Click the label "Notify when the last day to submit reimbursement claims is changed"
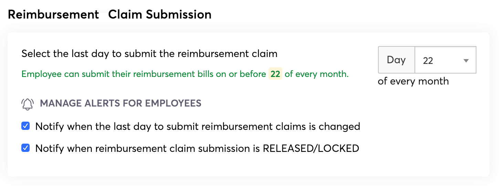The height and width of the screenshot is (189, 504). (x=197, y=126)
